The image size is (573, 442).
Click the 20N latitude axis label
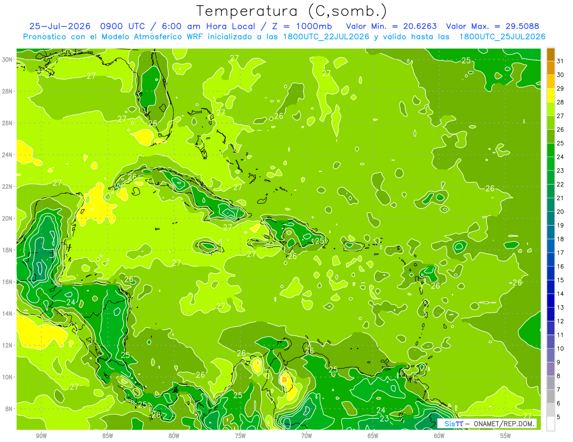coord(8,218)
